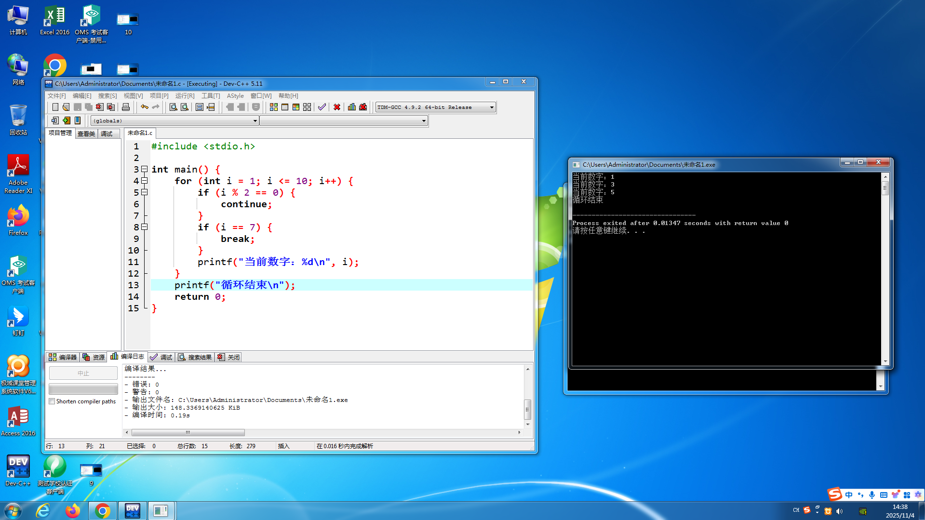
Task: Click the '#include <stdio.h>' code line
Action: point(203,147)
